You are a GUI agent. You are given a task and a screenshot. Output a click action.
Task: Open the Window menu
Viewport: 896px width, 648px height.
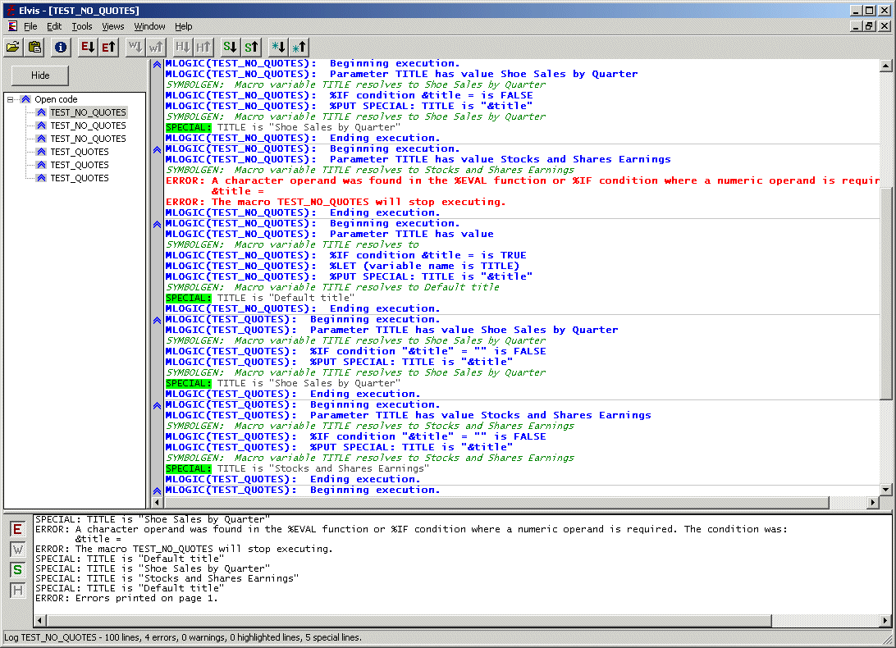point(149,26)
